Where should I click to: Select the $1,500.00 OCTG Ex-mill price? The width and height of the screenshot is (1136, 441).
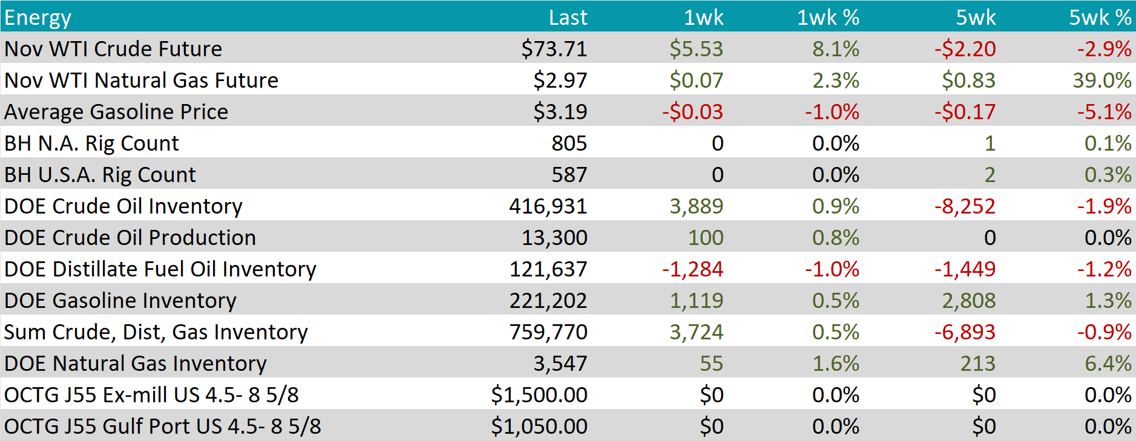539,394
